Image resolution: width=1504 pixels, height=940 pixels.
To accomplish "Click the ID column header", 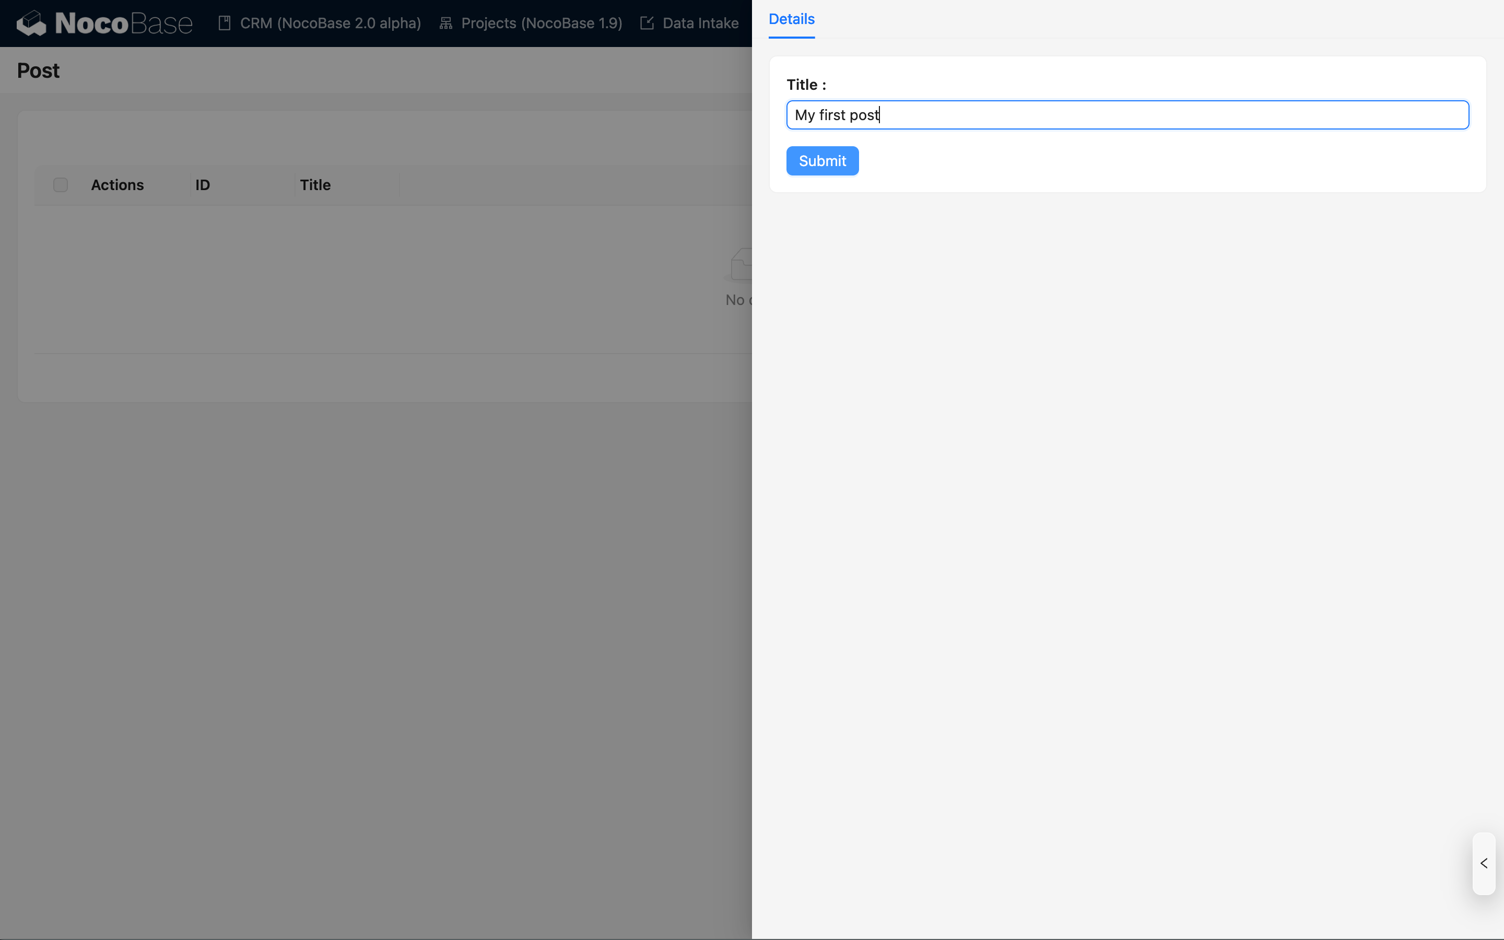I will (203, 185).
